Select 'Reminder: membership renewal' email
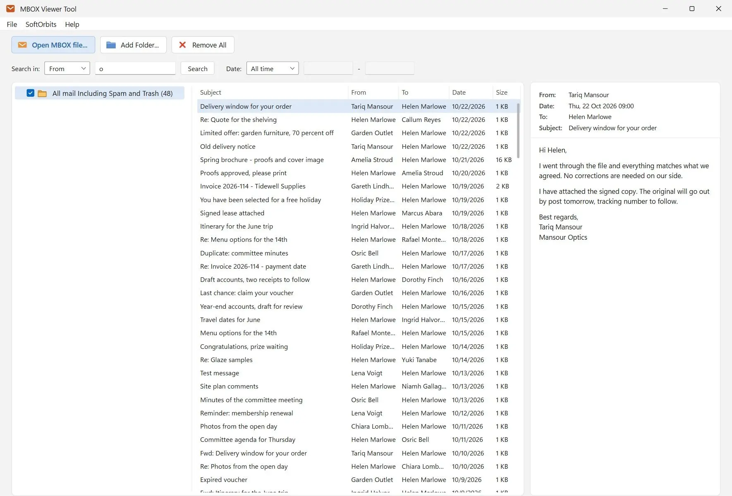 [x=356, y=413]
